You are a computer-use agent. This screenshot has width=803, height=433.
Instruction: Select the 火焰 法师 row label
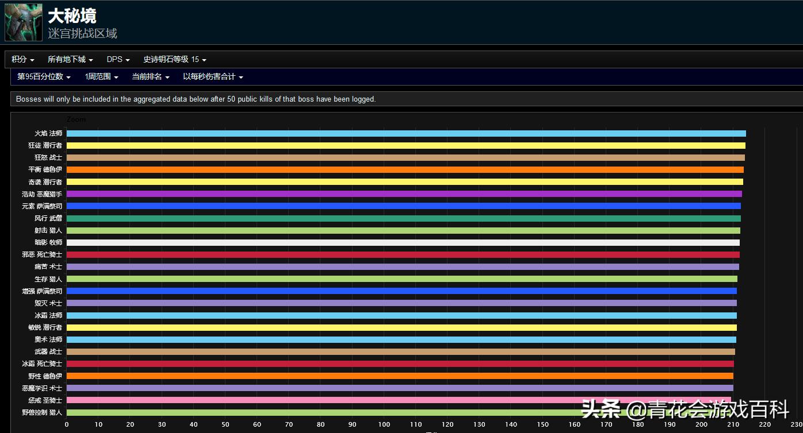tap(48, 133)
